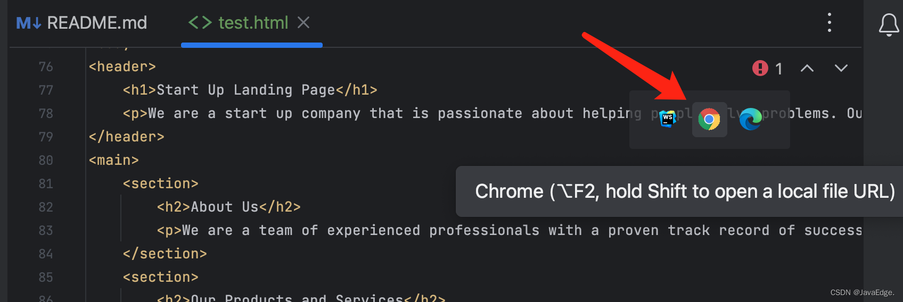
Task: Place cursor on the closing header tag
Action: pos(126,137)
